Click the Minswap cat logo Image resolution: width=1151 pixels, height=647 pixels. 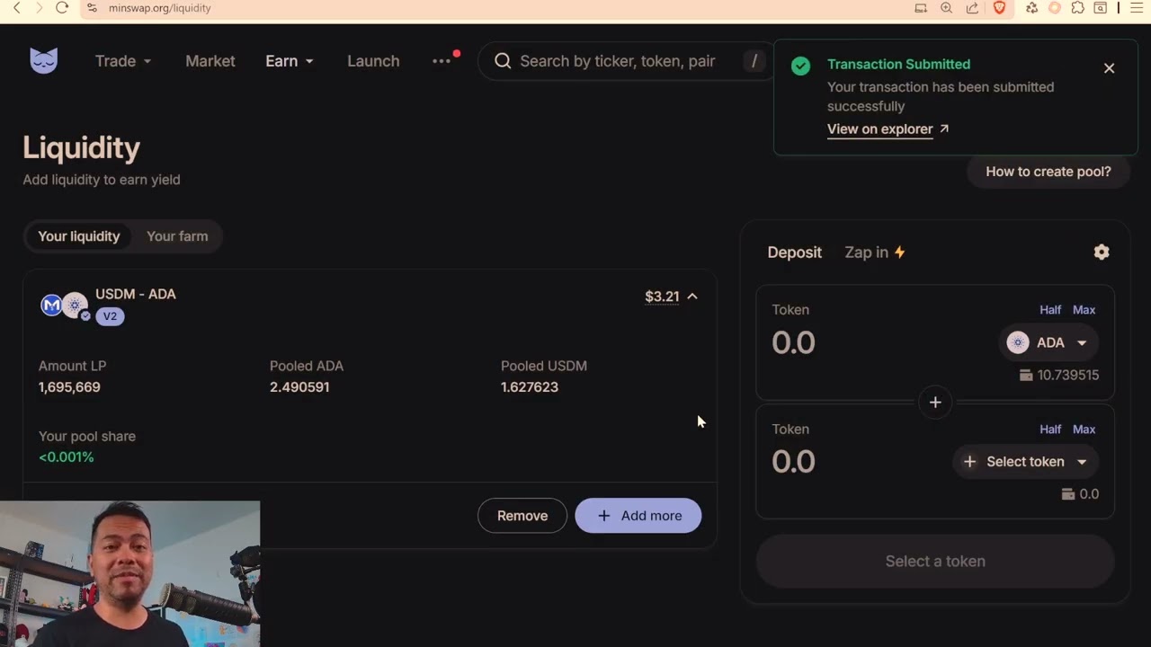[x=43, y=60]
